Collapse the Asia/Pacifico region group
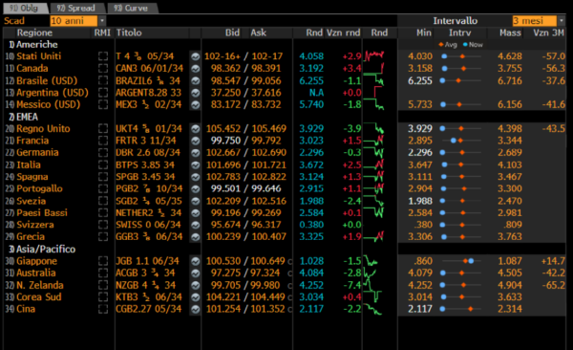The height and width of the screenshot is (350, 573). [x=42, y=250]
